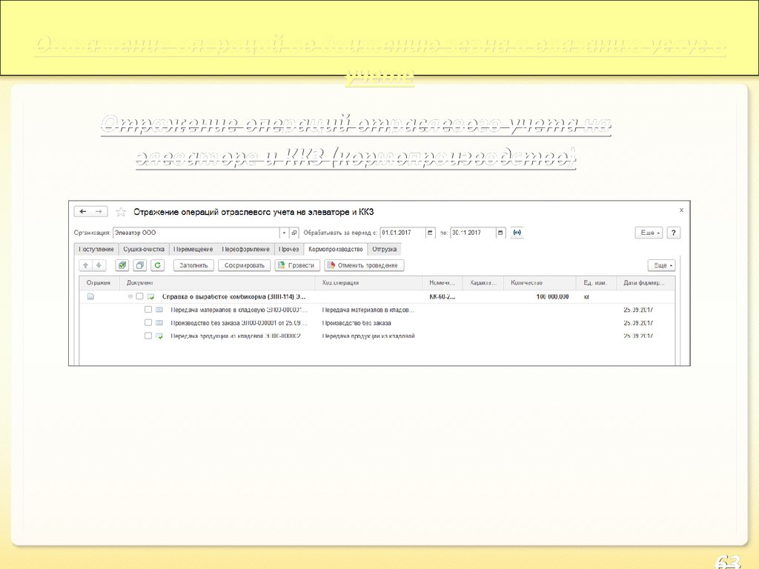Click the Отражен column header

[99, 282]
